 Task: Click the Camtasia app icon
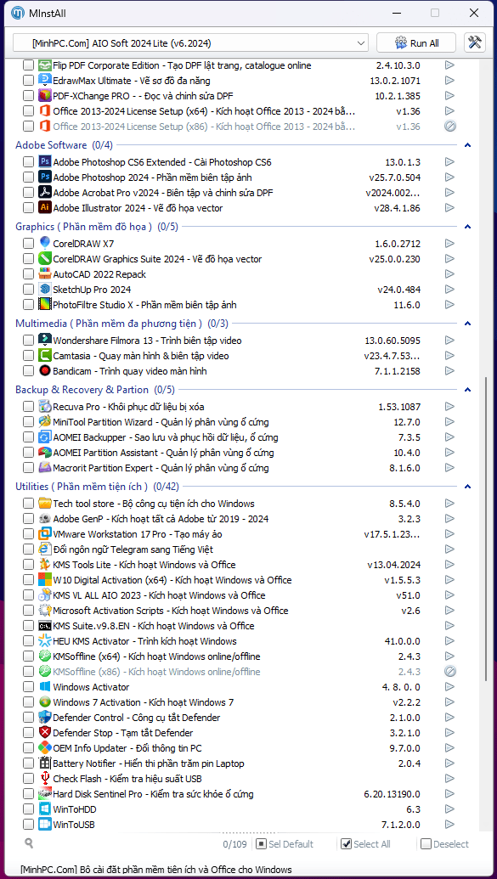45,355
